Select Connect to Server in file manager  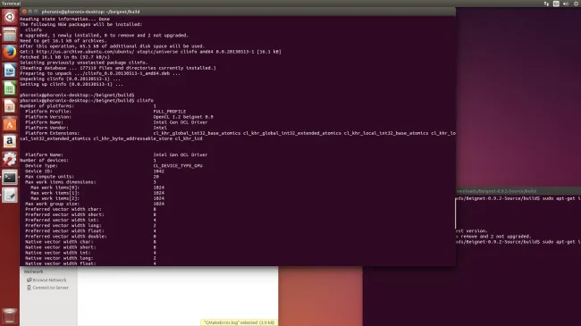(x=47, y=288)
